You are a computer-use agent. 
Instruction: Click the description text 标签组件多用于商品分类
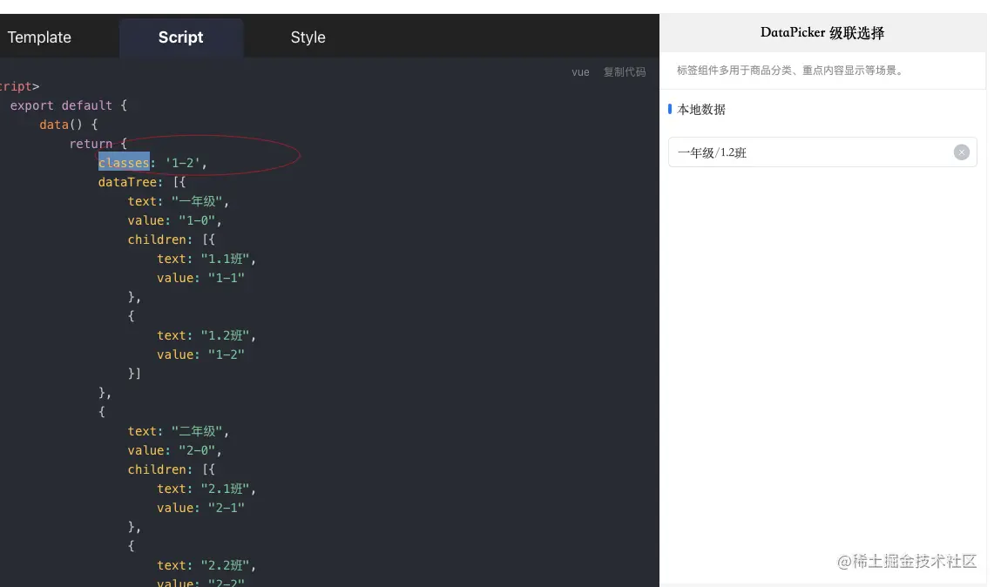coord(790,71)
